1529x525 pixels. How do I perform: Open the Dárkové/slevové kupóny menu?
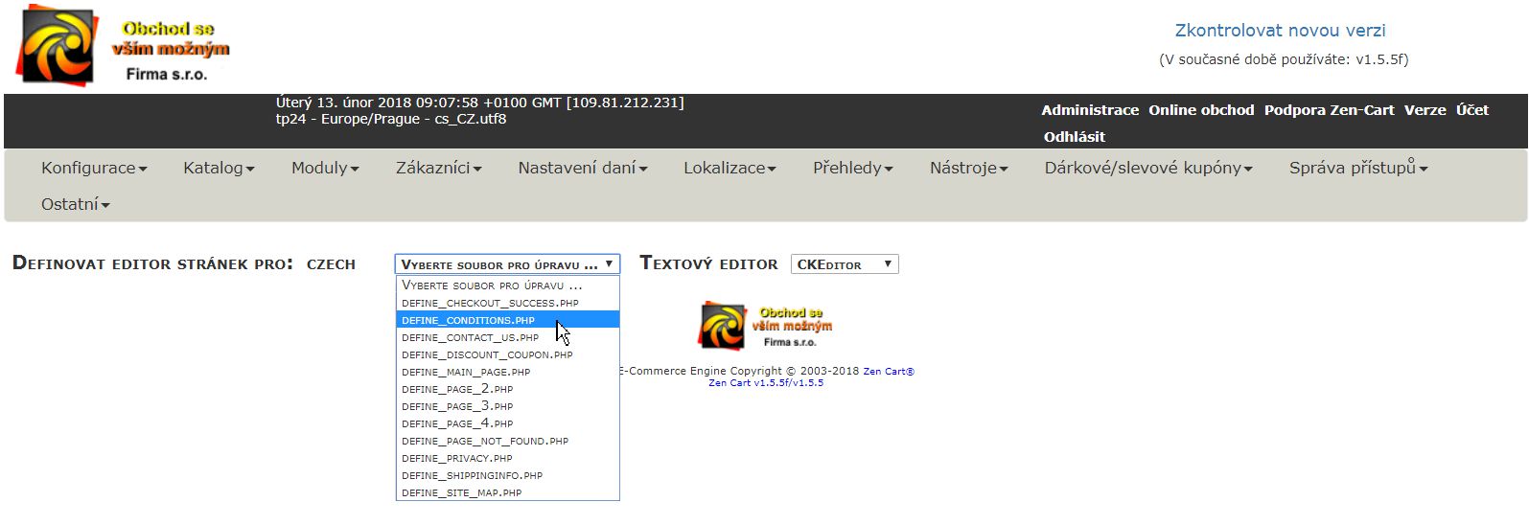pos(1148,169)
